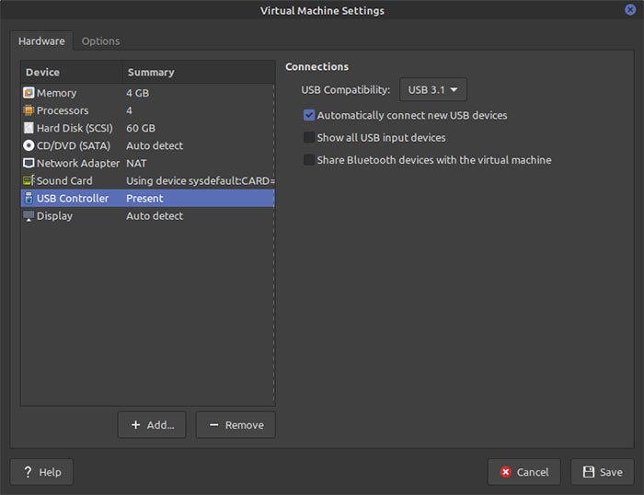This screenshot has height=495, width=644.
Task: Click the 4 GB memory summary
Action: pos(138,93)
